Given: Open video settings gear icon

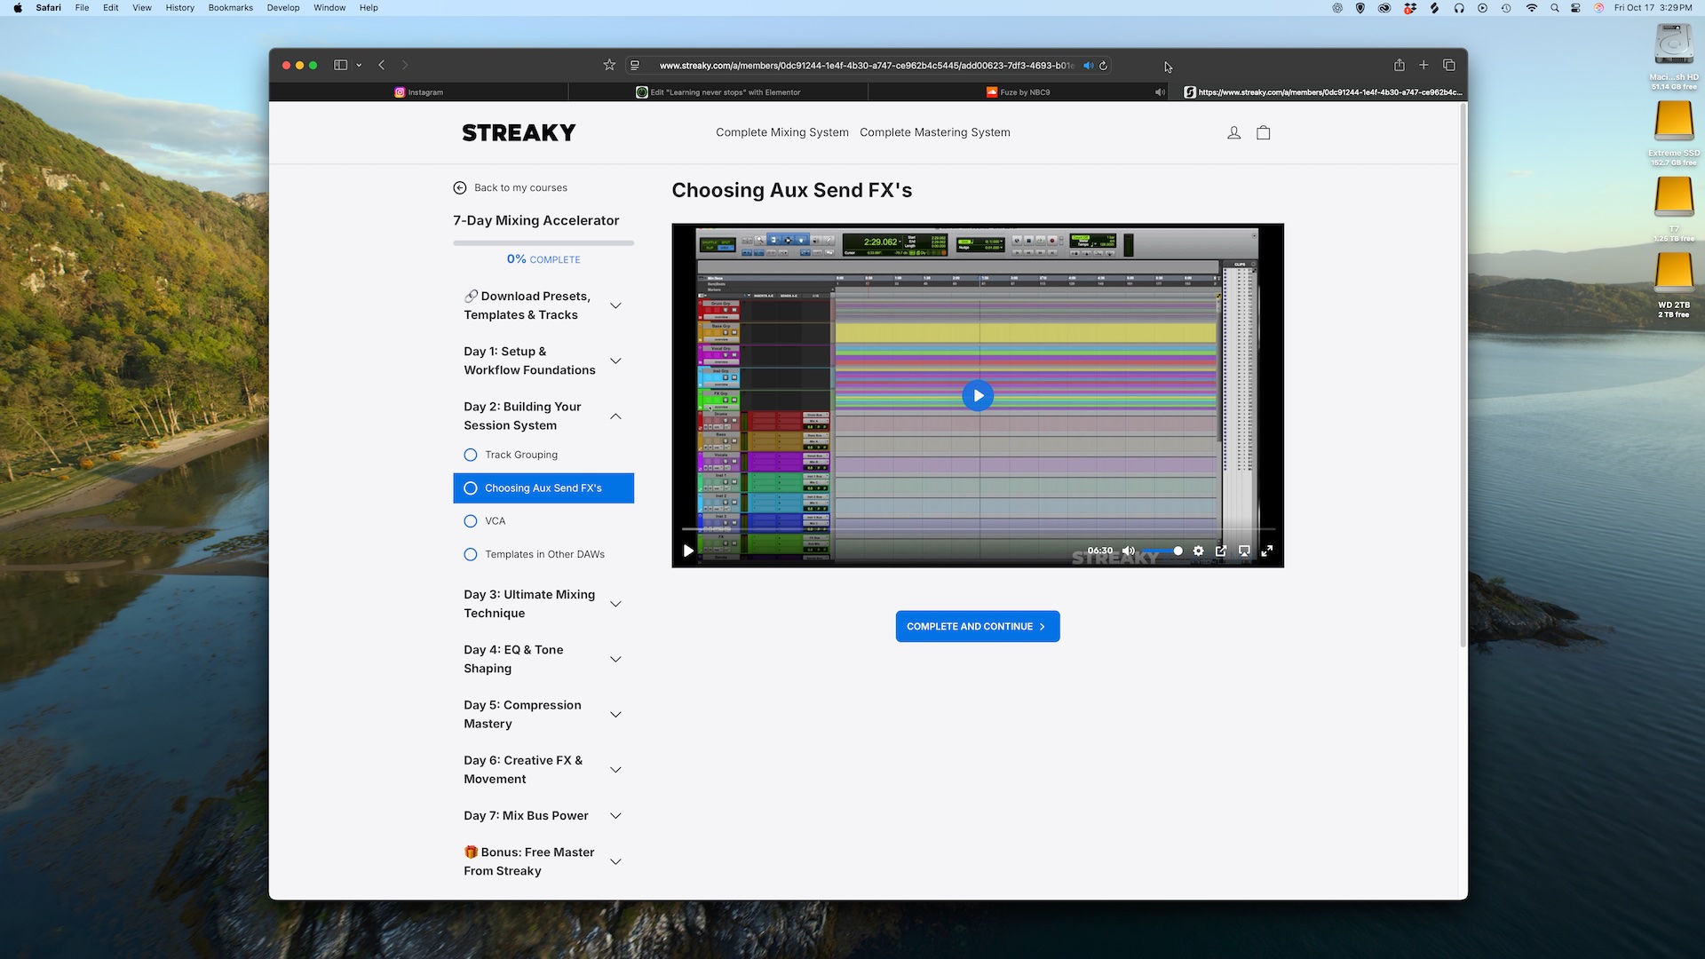Looking at the screenshot, I should [x=1198, y=551].
